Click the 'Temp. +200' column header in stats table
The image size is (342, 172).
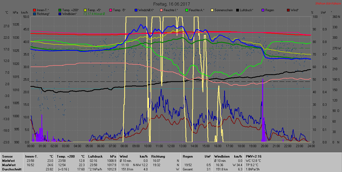click(x=66, y=157)
